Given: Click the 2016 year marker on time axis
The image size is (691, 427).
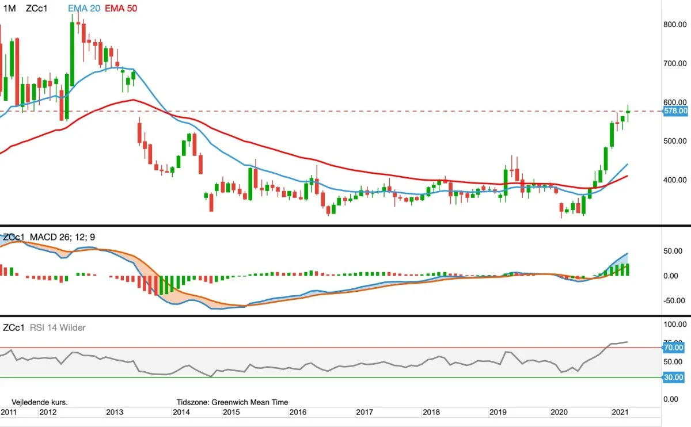Looking at the screenshot, I should (x=297, y=412).
